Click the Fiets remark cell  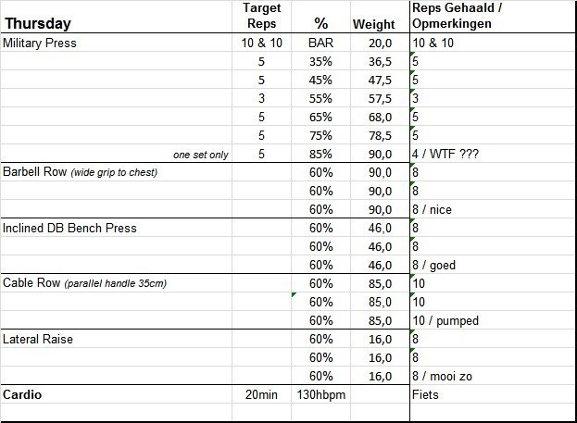425,395
